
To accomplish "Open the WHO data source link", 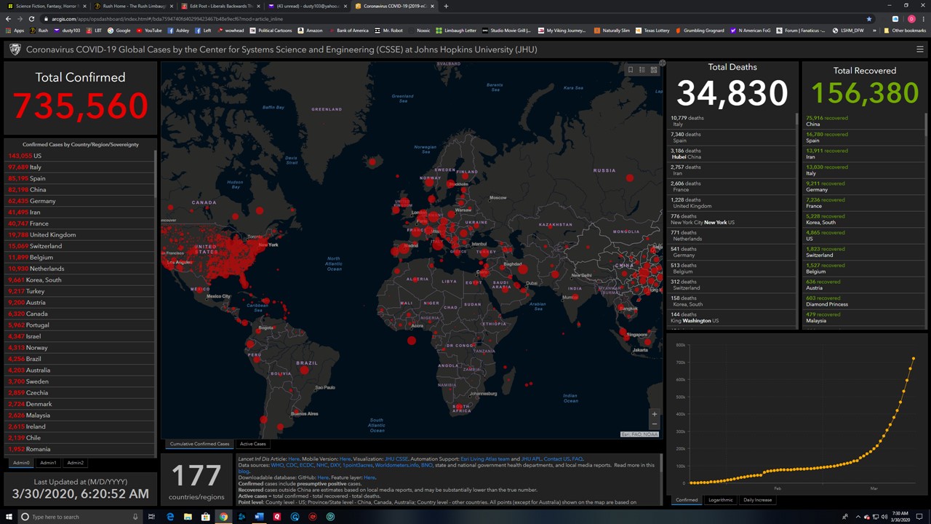I will (277, 465).
